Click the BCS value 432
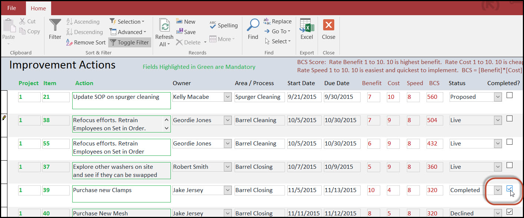This screenshot has width=524, height=218. (x=435, y=144)
